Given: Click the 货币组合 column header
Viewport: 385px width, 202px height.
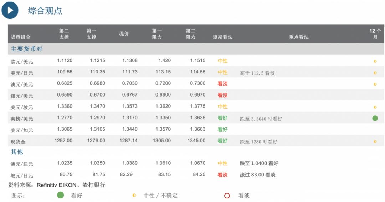Looking at the screenshot, I should click(x=20, y=37).
